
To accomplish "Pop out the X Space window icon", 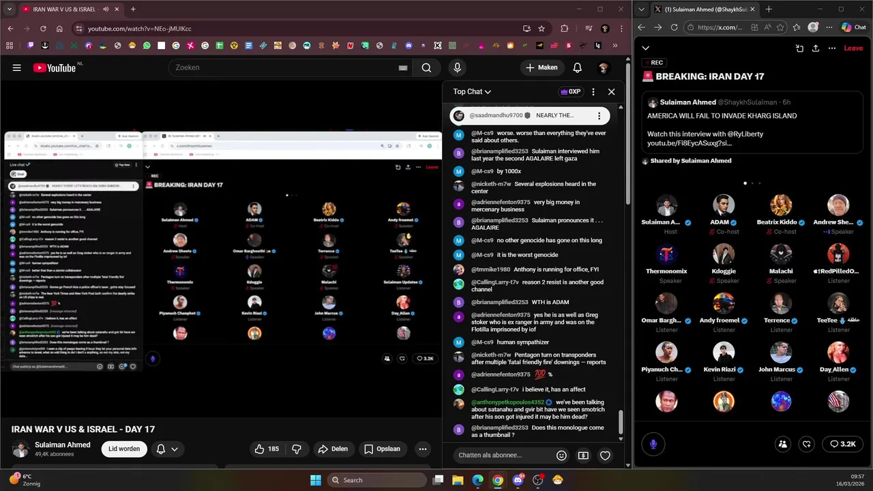I will [x=799, y=48].
